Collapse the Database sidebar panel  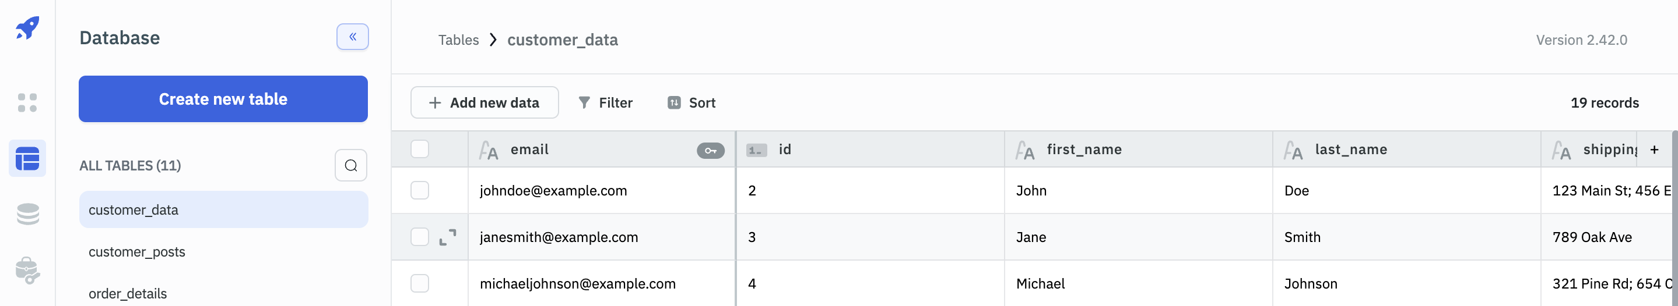point(352,37)
